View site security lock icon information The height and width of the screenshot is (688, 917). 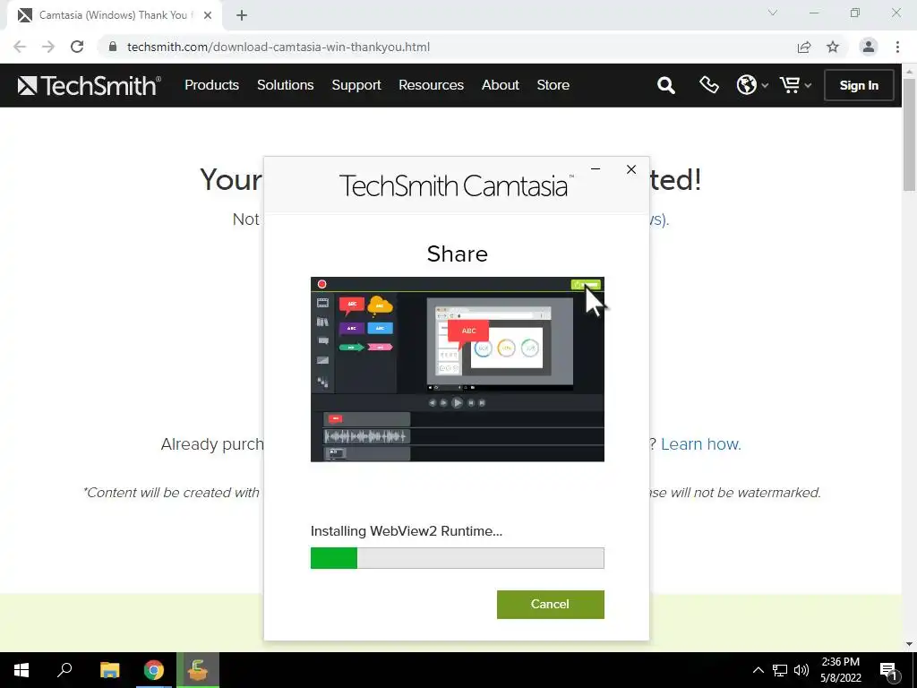click(x=113, y=47)
